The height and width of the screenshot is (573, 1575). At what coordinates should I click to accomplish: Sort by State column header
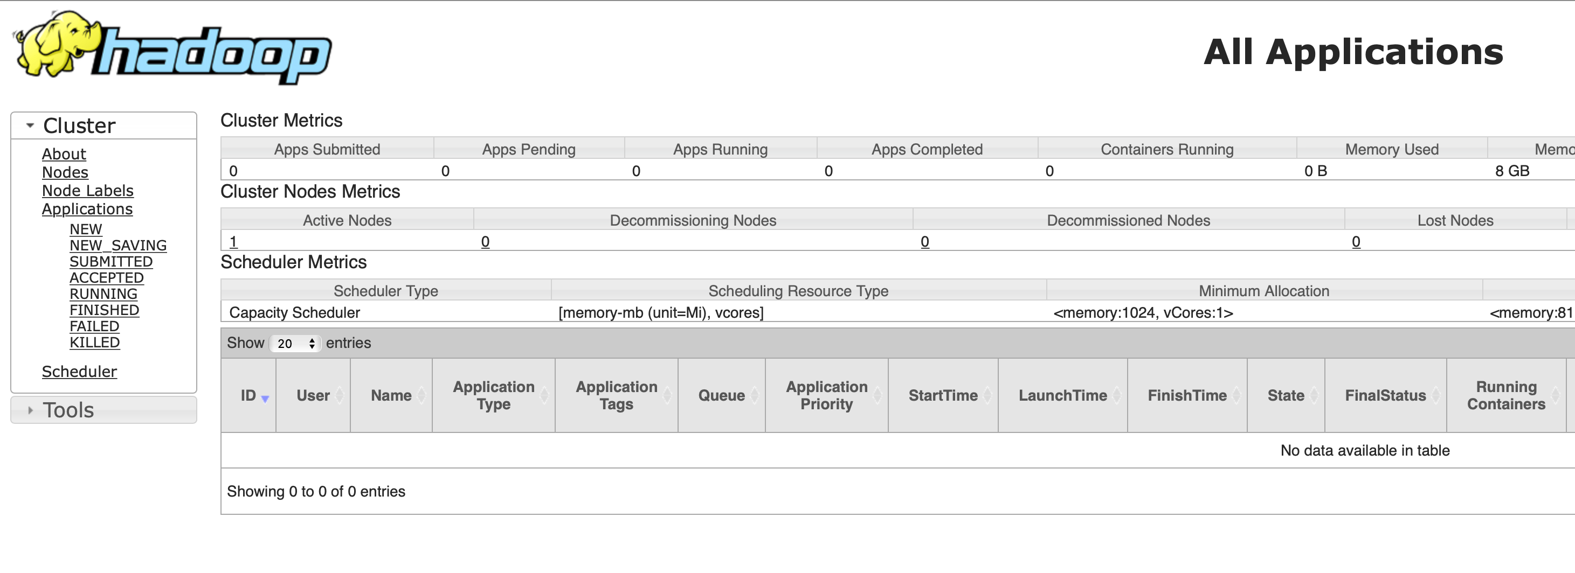tap(1285, 395)
